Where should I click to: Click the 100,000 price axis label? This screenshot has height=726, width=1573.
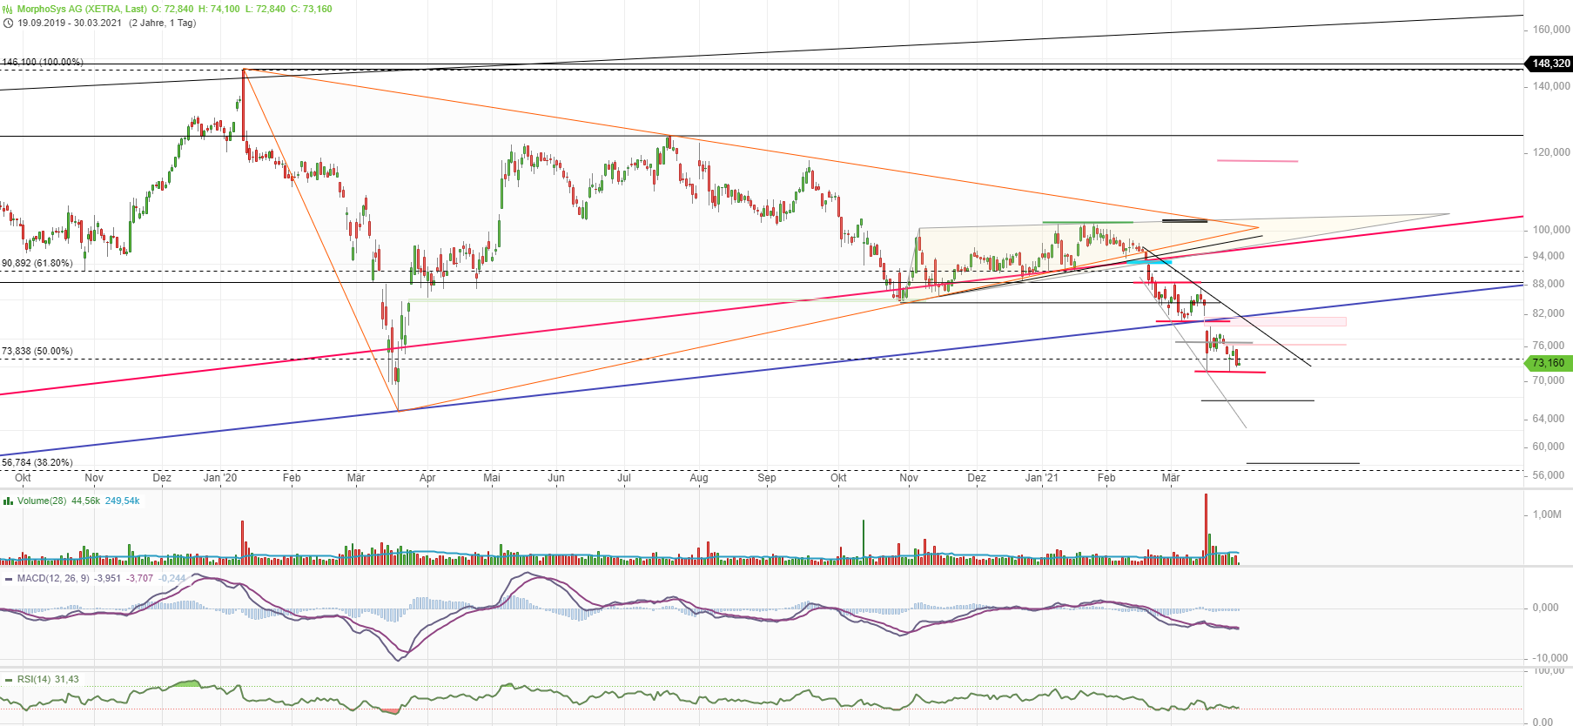tap(1551, 230)
